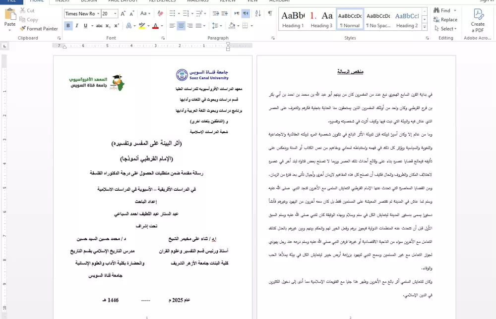
Task: Clear all formatting with the eraser icon
Action: pyautogui.click(x=159, y=14)
